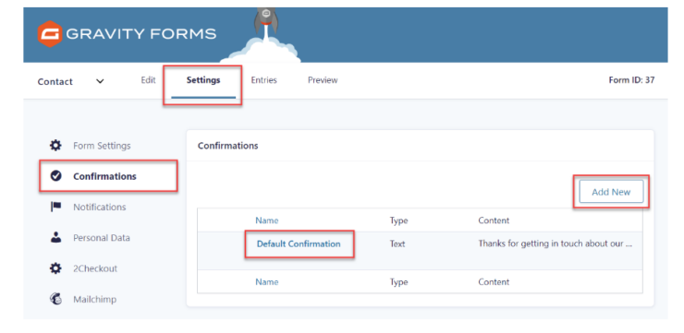Open the Preview tab
This screenshot has height=333, width=684.
click(x=323, y=80)
